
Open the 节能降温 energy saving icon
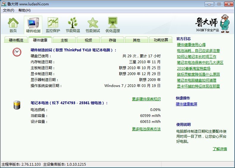(x=73, y=25)
